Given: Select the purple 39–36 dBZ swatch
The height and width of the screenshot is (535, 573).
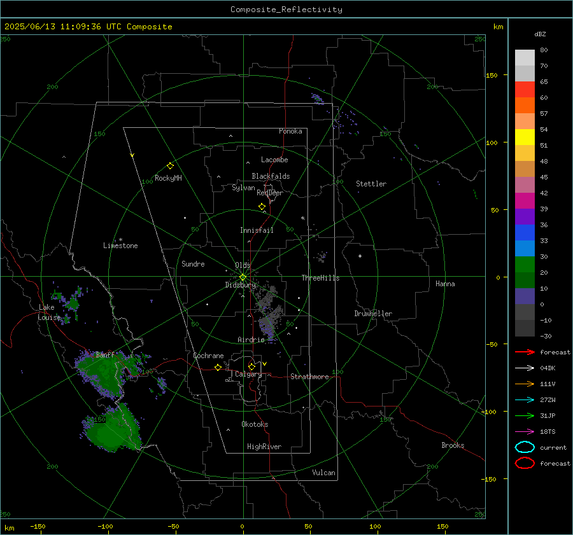Looking at the screenshot, I should pyautogui.click(x=525, y=216).
